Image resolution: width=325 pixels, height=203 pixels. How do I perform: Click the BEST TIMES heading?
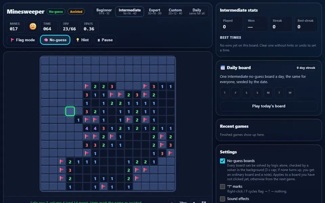pos(230,38)
